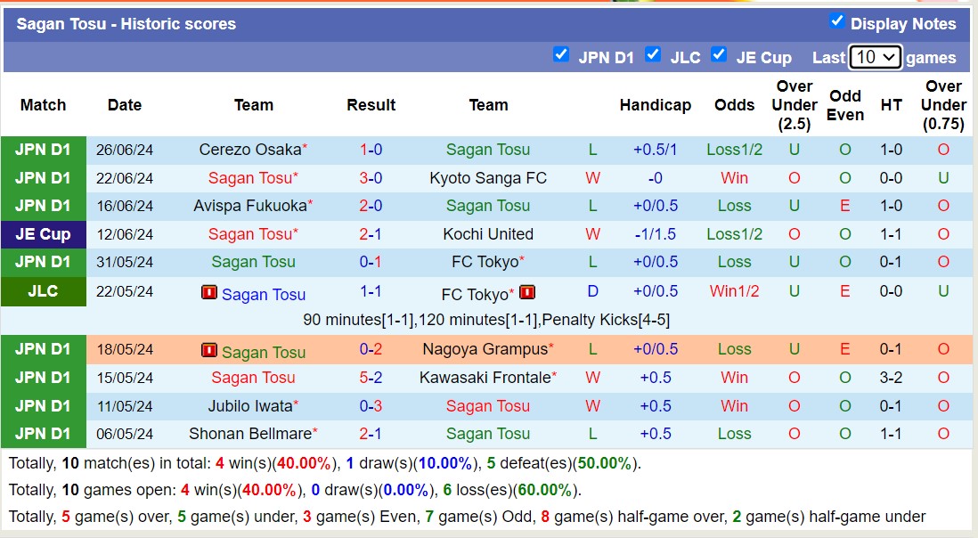This screenshot has height=538, width=978.
Task: Uncheck the JE Cup filter
Action: [719, 54]
